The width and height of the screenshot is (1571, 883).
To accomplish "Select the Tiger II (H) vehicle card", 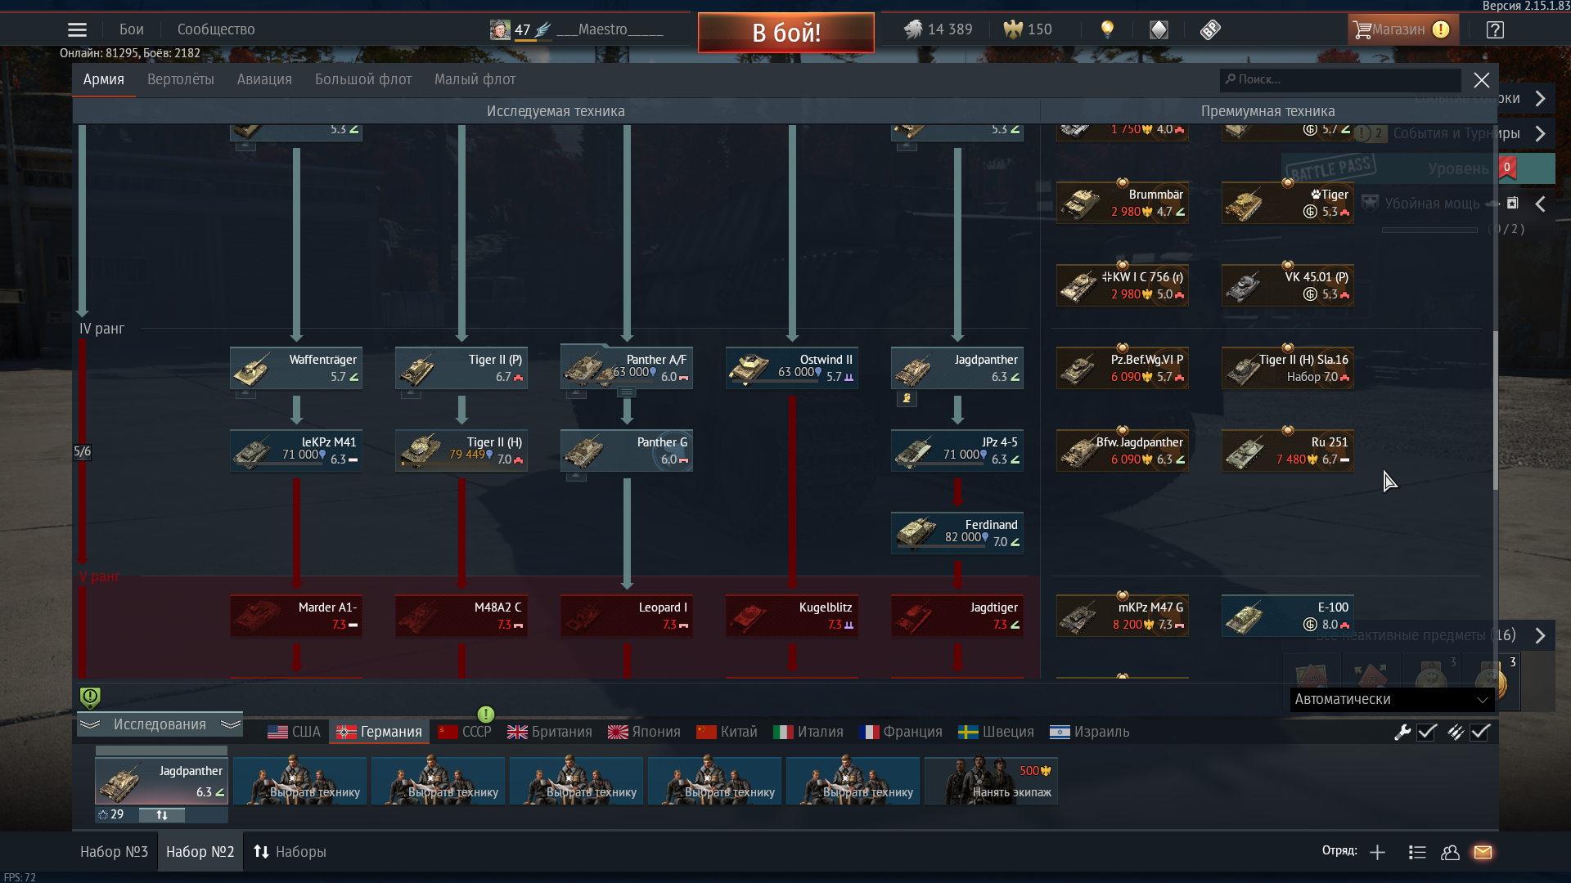I will click(461, 450).
